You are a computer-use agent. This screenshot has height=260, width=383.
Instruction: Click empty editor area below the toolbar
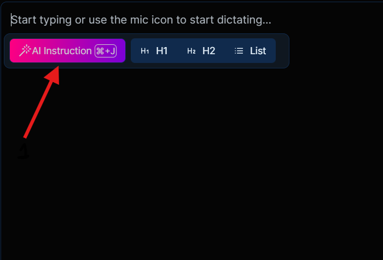pos(191,164)
